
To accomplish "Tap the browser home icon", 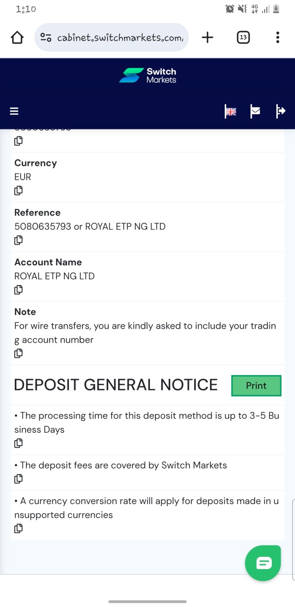I will 17,37.
